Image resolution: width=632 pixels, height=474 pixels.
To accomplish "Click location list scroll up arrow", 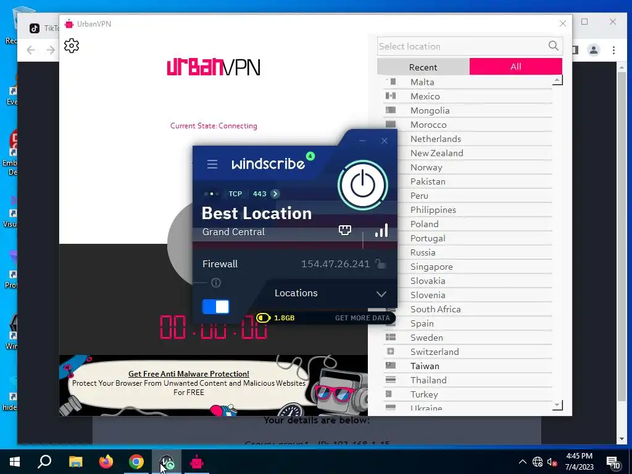I will point(557,80).
